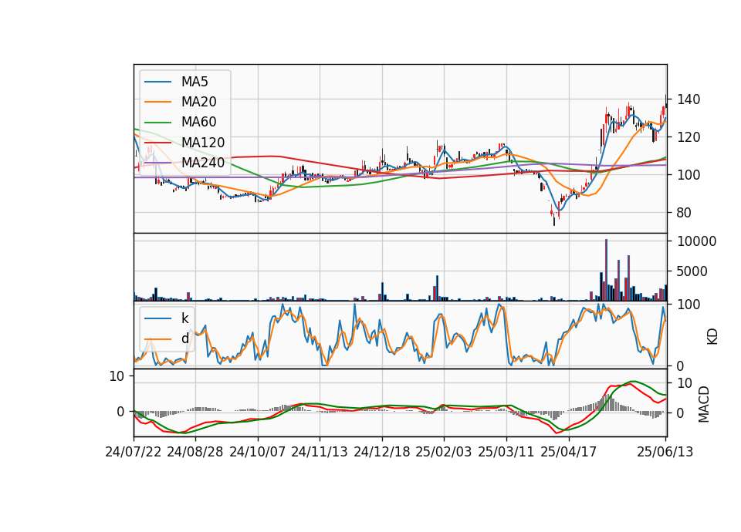Click the blue MA5 legend line sample
This screenshot has height=532, width=741.
point(157,82)
